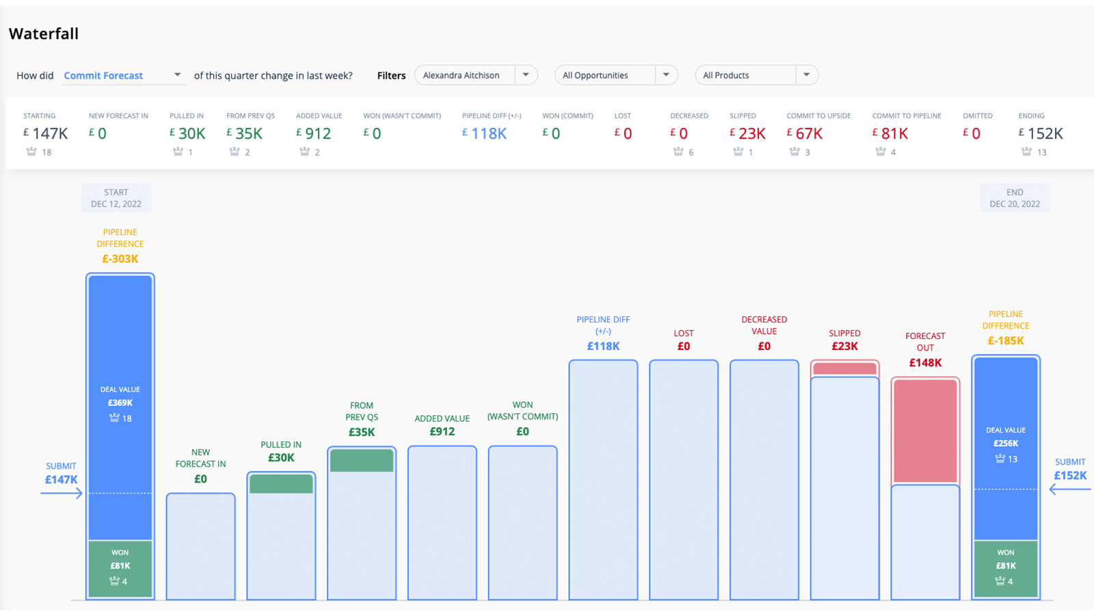The image size is (1094, 615).
Task: Open the Commit Forecast dropdown
Action: [177, 75]
